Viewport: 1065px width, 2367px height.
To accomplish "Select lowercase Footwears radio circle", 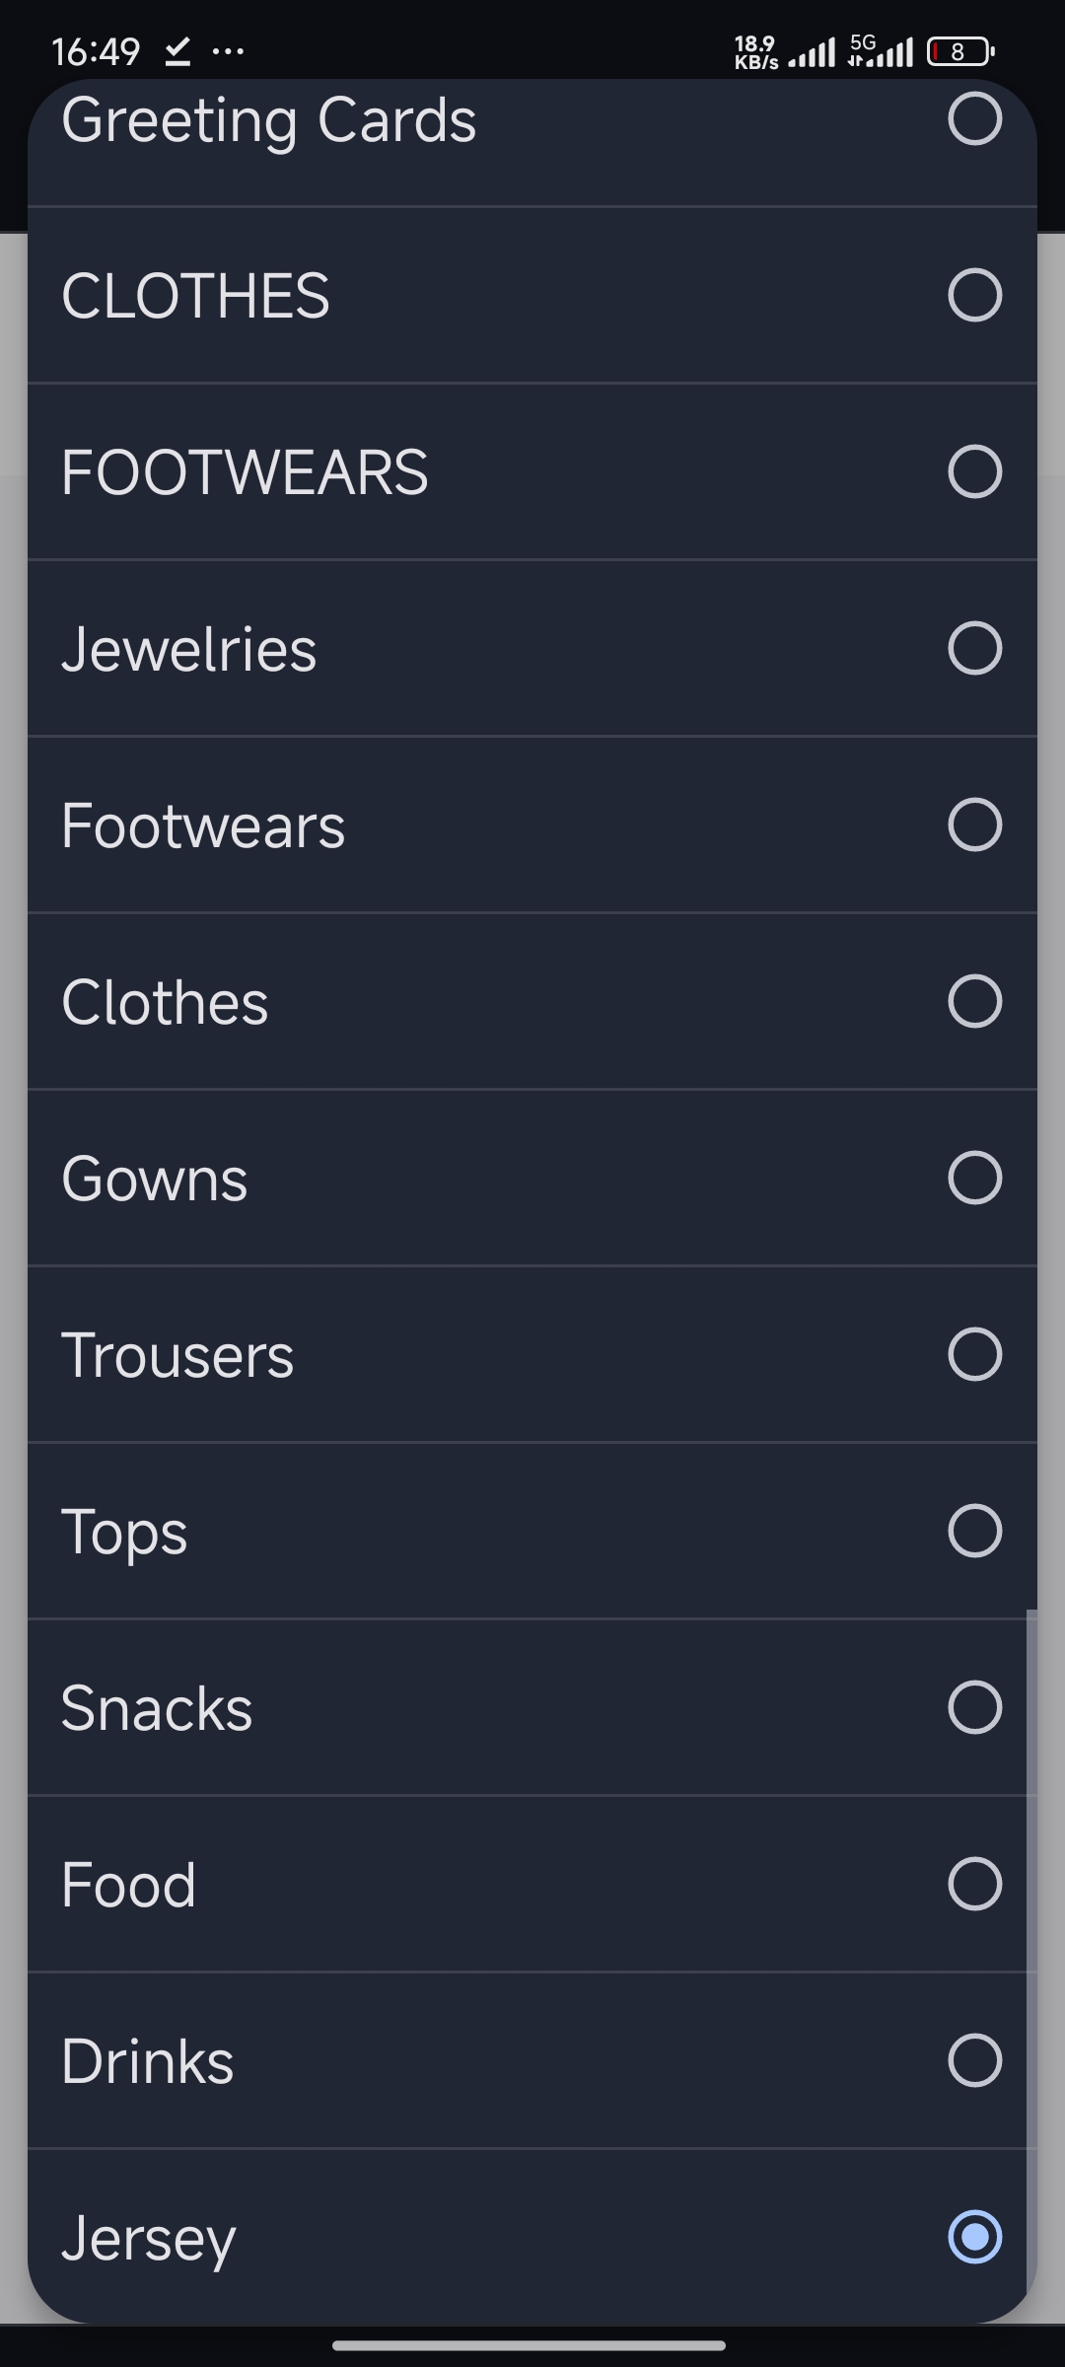I will coord(974,825).
